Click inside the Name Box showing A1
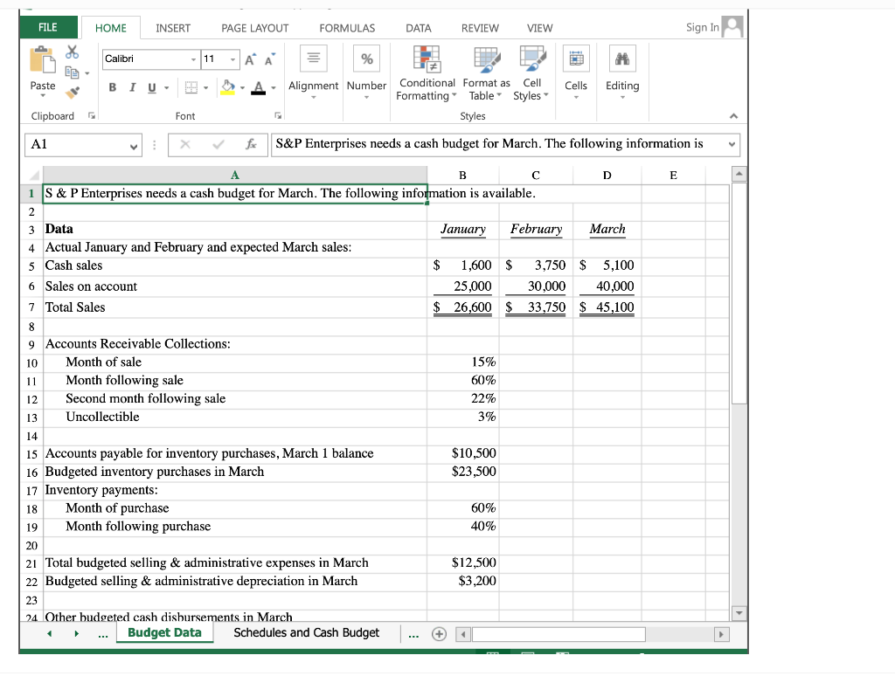The width and height of the screenshot is (895, 676). click(74, 144)
